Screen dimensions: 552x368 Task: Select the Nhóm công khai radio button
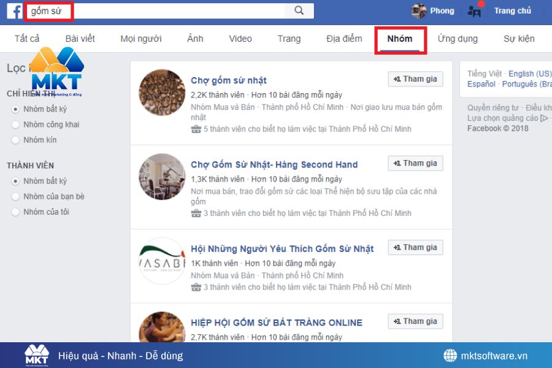coord(14,125)
